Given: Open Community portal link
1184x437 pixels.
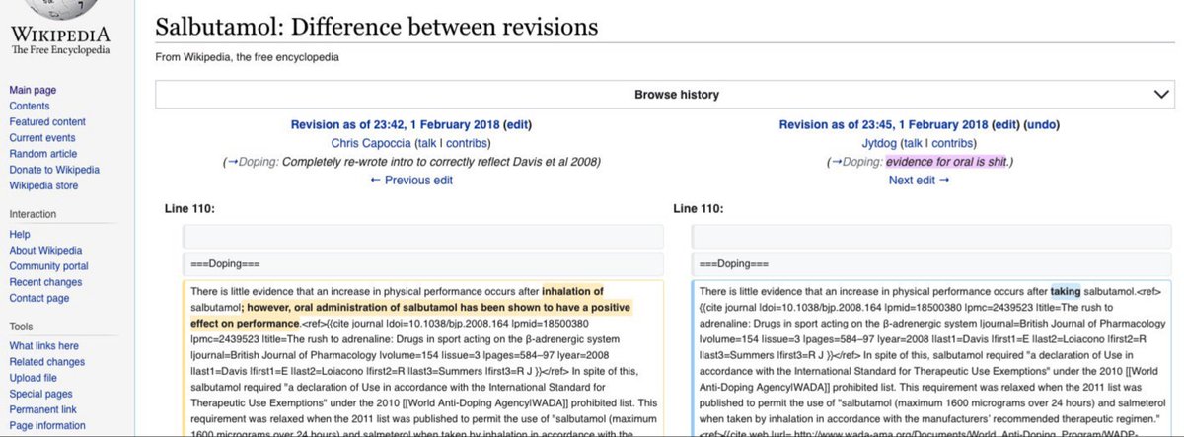Looking at the screenshot, I should point(48,266).
